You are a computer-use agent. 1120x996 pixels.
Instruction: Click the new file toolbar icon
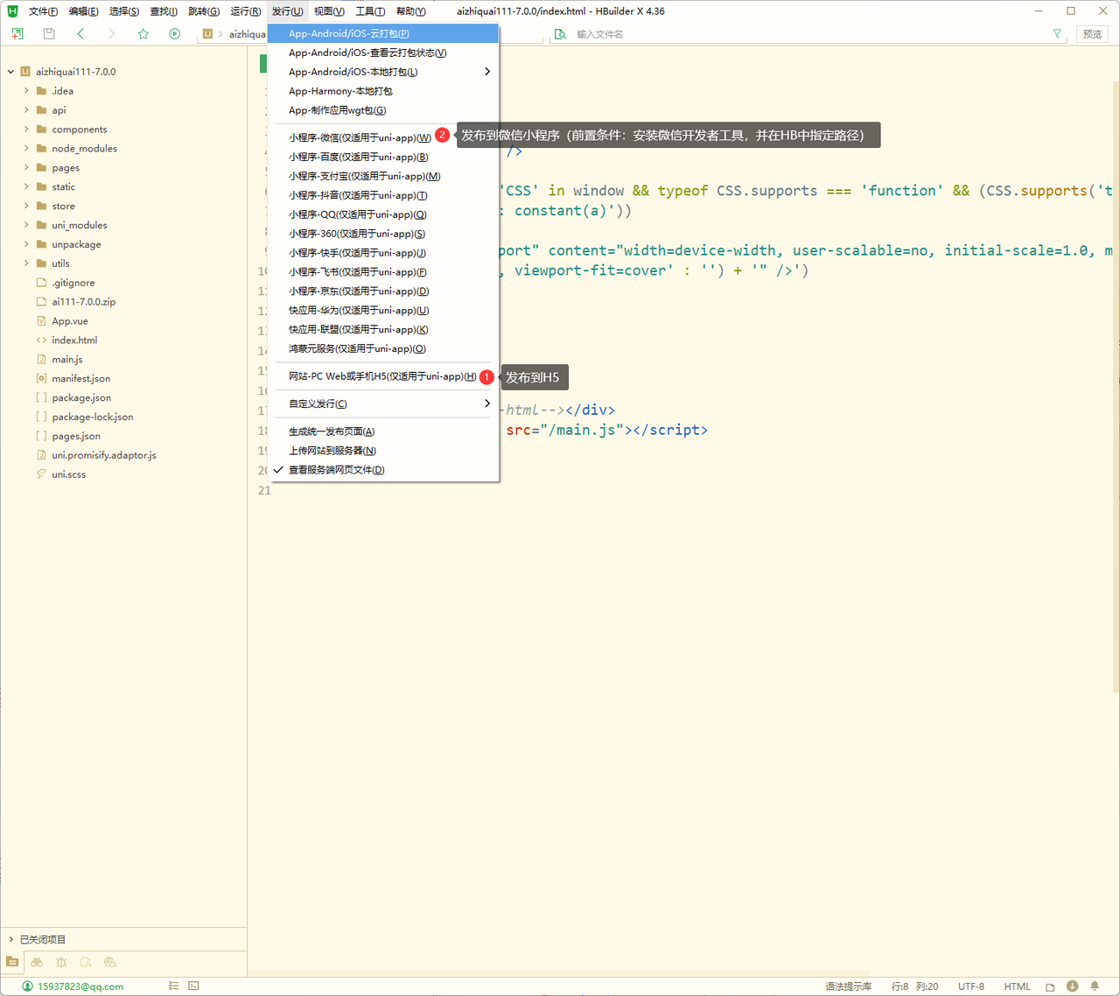[17, 33]
